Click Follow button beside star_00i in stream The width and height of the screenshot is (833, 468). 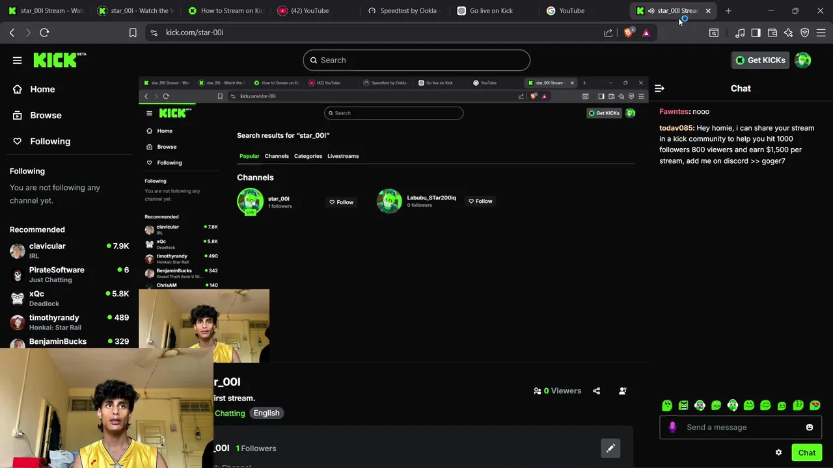[x=341, y=202]
